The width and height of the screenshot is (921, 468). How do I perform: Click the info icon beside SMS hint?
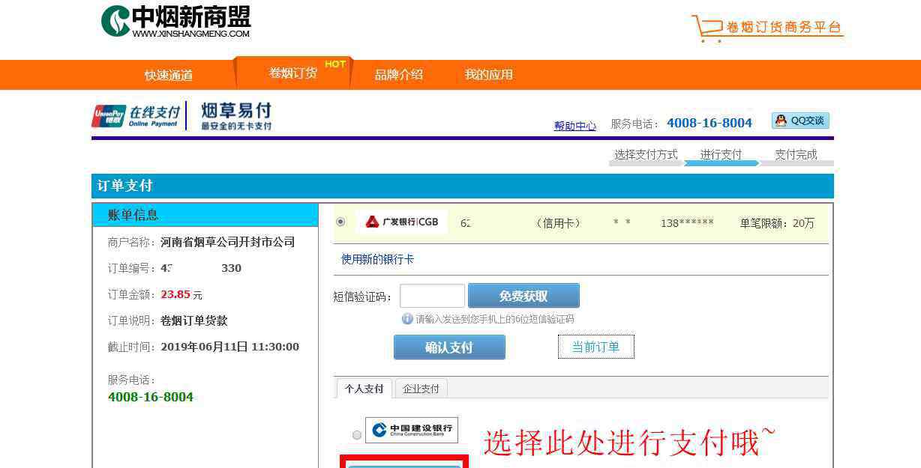[407, 319]
